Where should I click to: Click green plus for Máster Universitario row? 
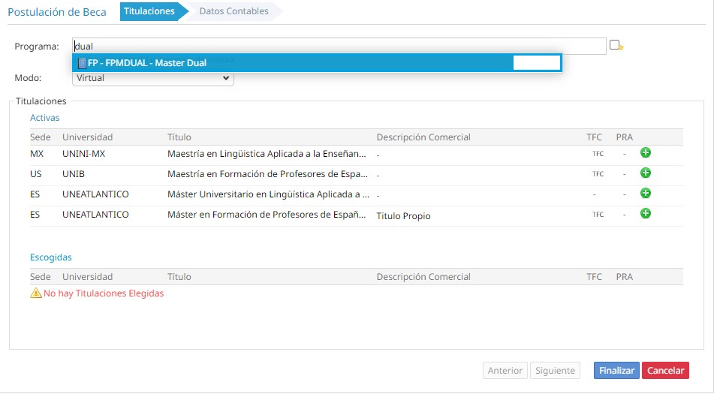click(x=645, y=194)
